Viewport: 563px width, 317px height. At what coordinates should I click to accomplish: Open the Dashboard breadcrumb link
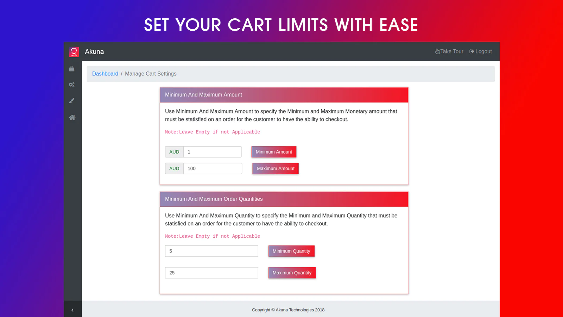point(105,74)
